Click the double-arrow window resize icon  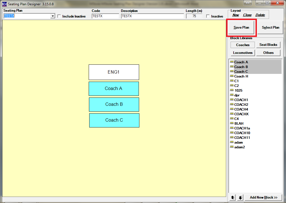247,3
